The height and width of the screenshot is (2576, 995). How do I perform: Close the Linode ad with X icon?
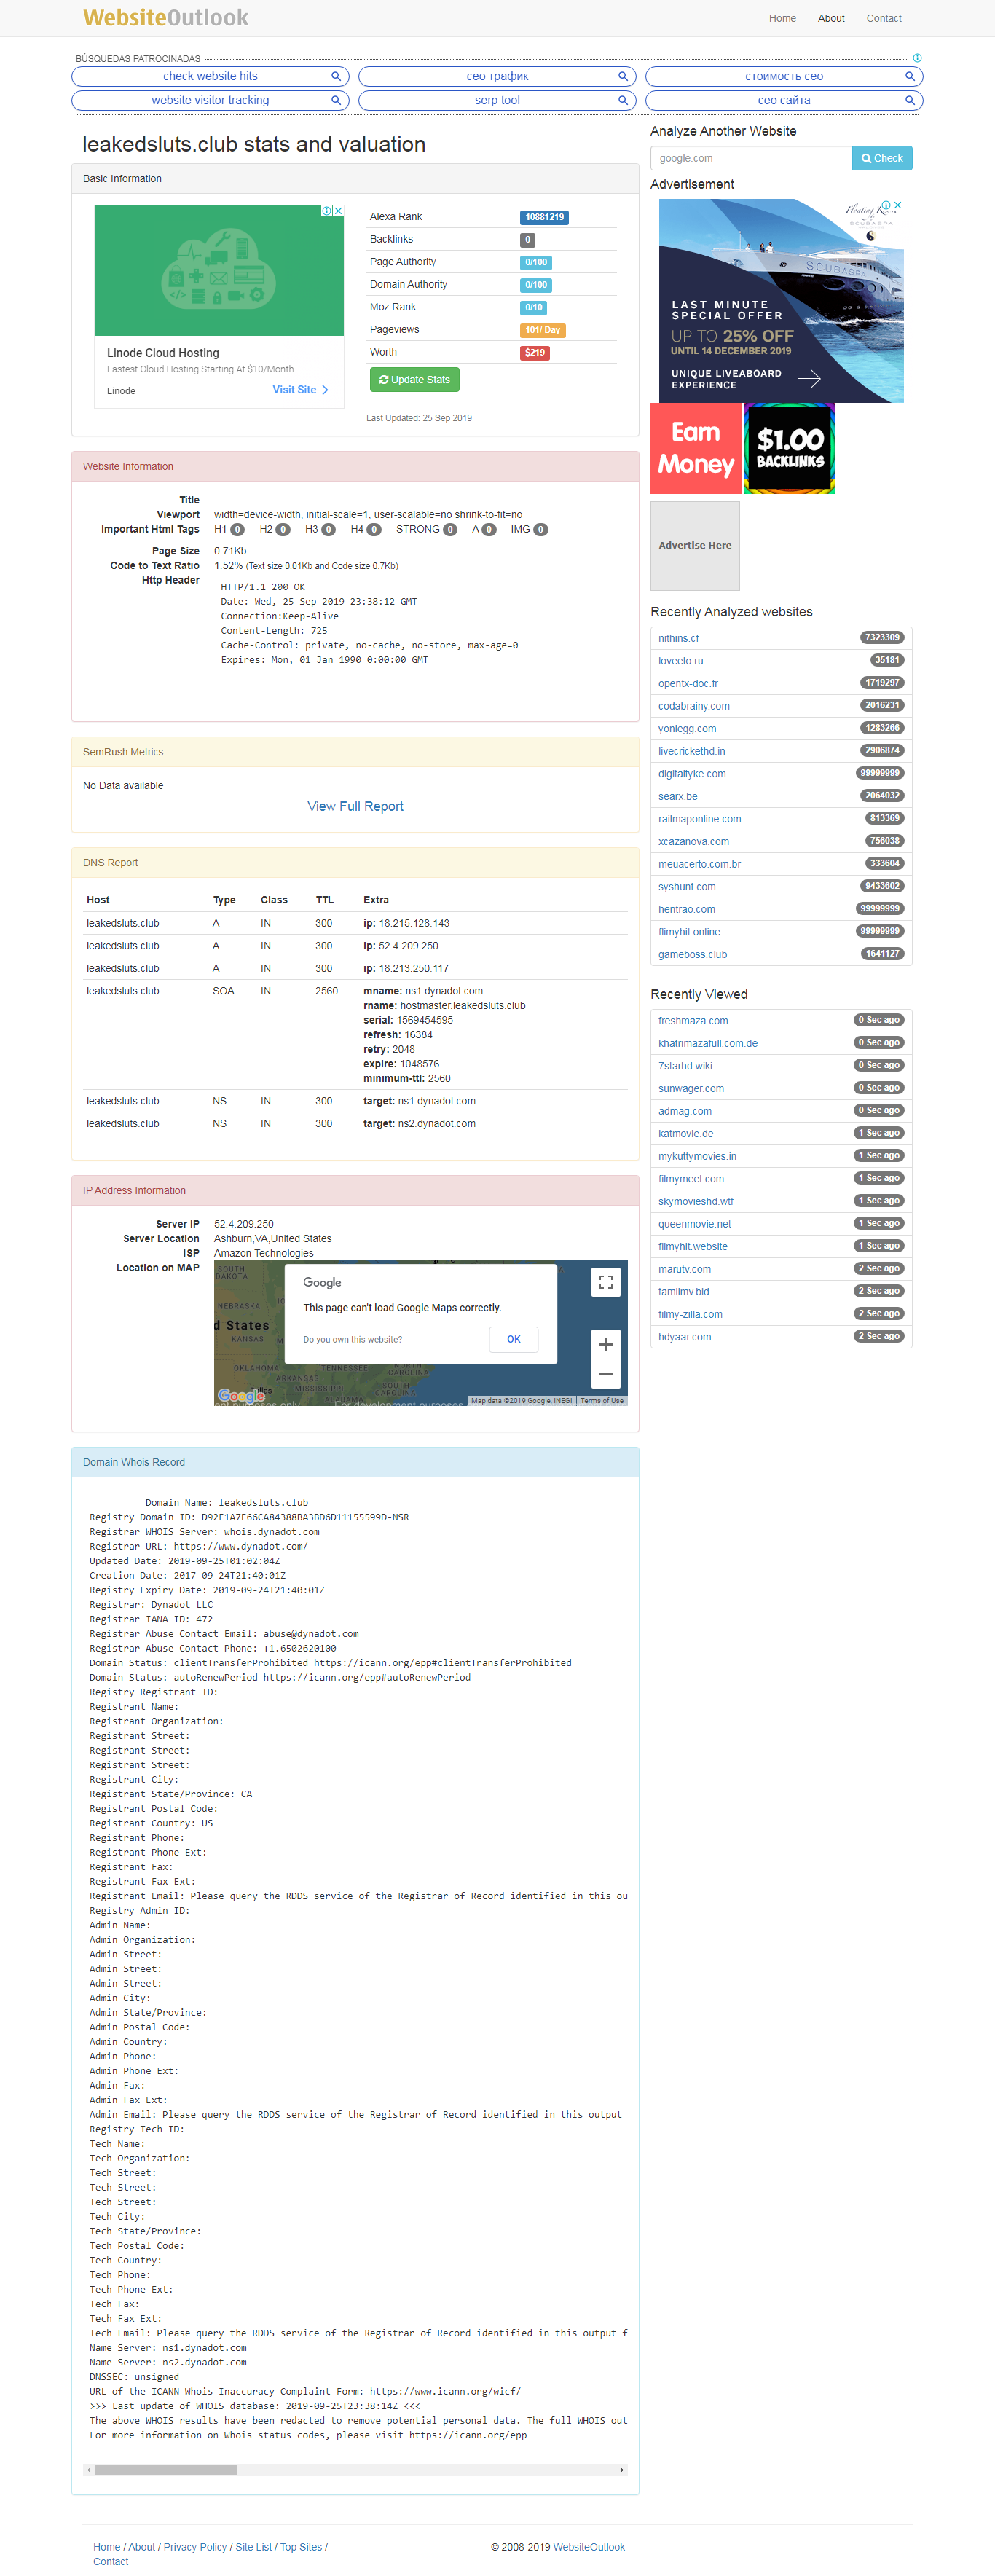click(338, 211)
